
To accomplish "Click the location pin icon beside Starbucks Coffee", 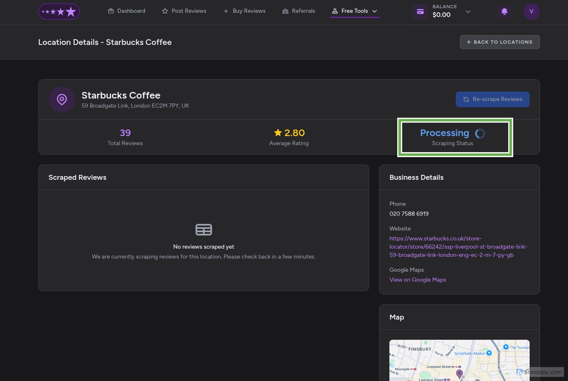I will click(x=62, y=99).
